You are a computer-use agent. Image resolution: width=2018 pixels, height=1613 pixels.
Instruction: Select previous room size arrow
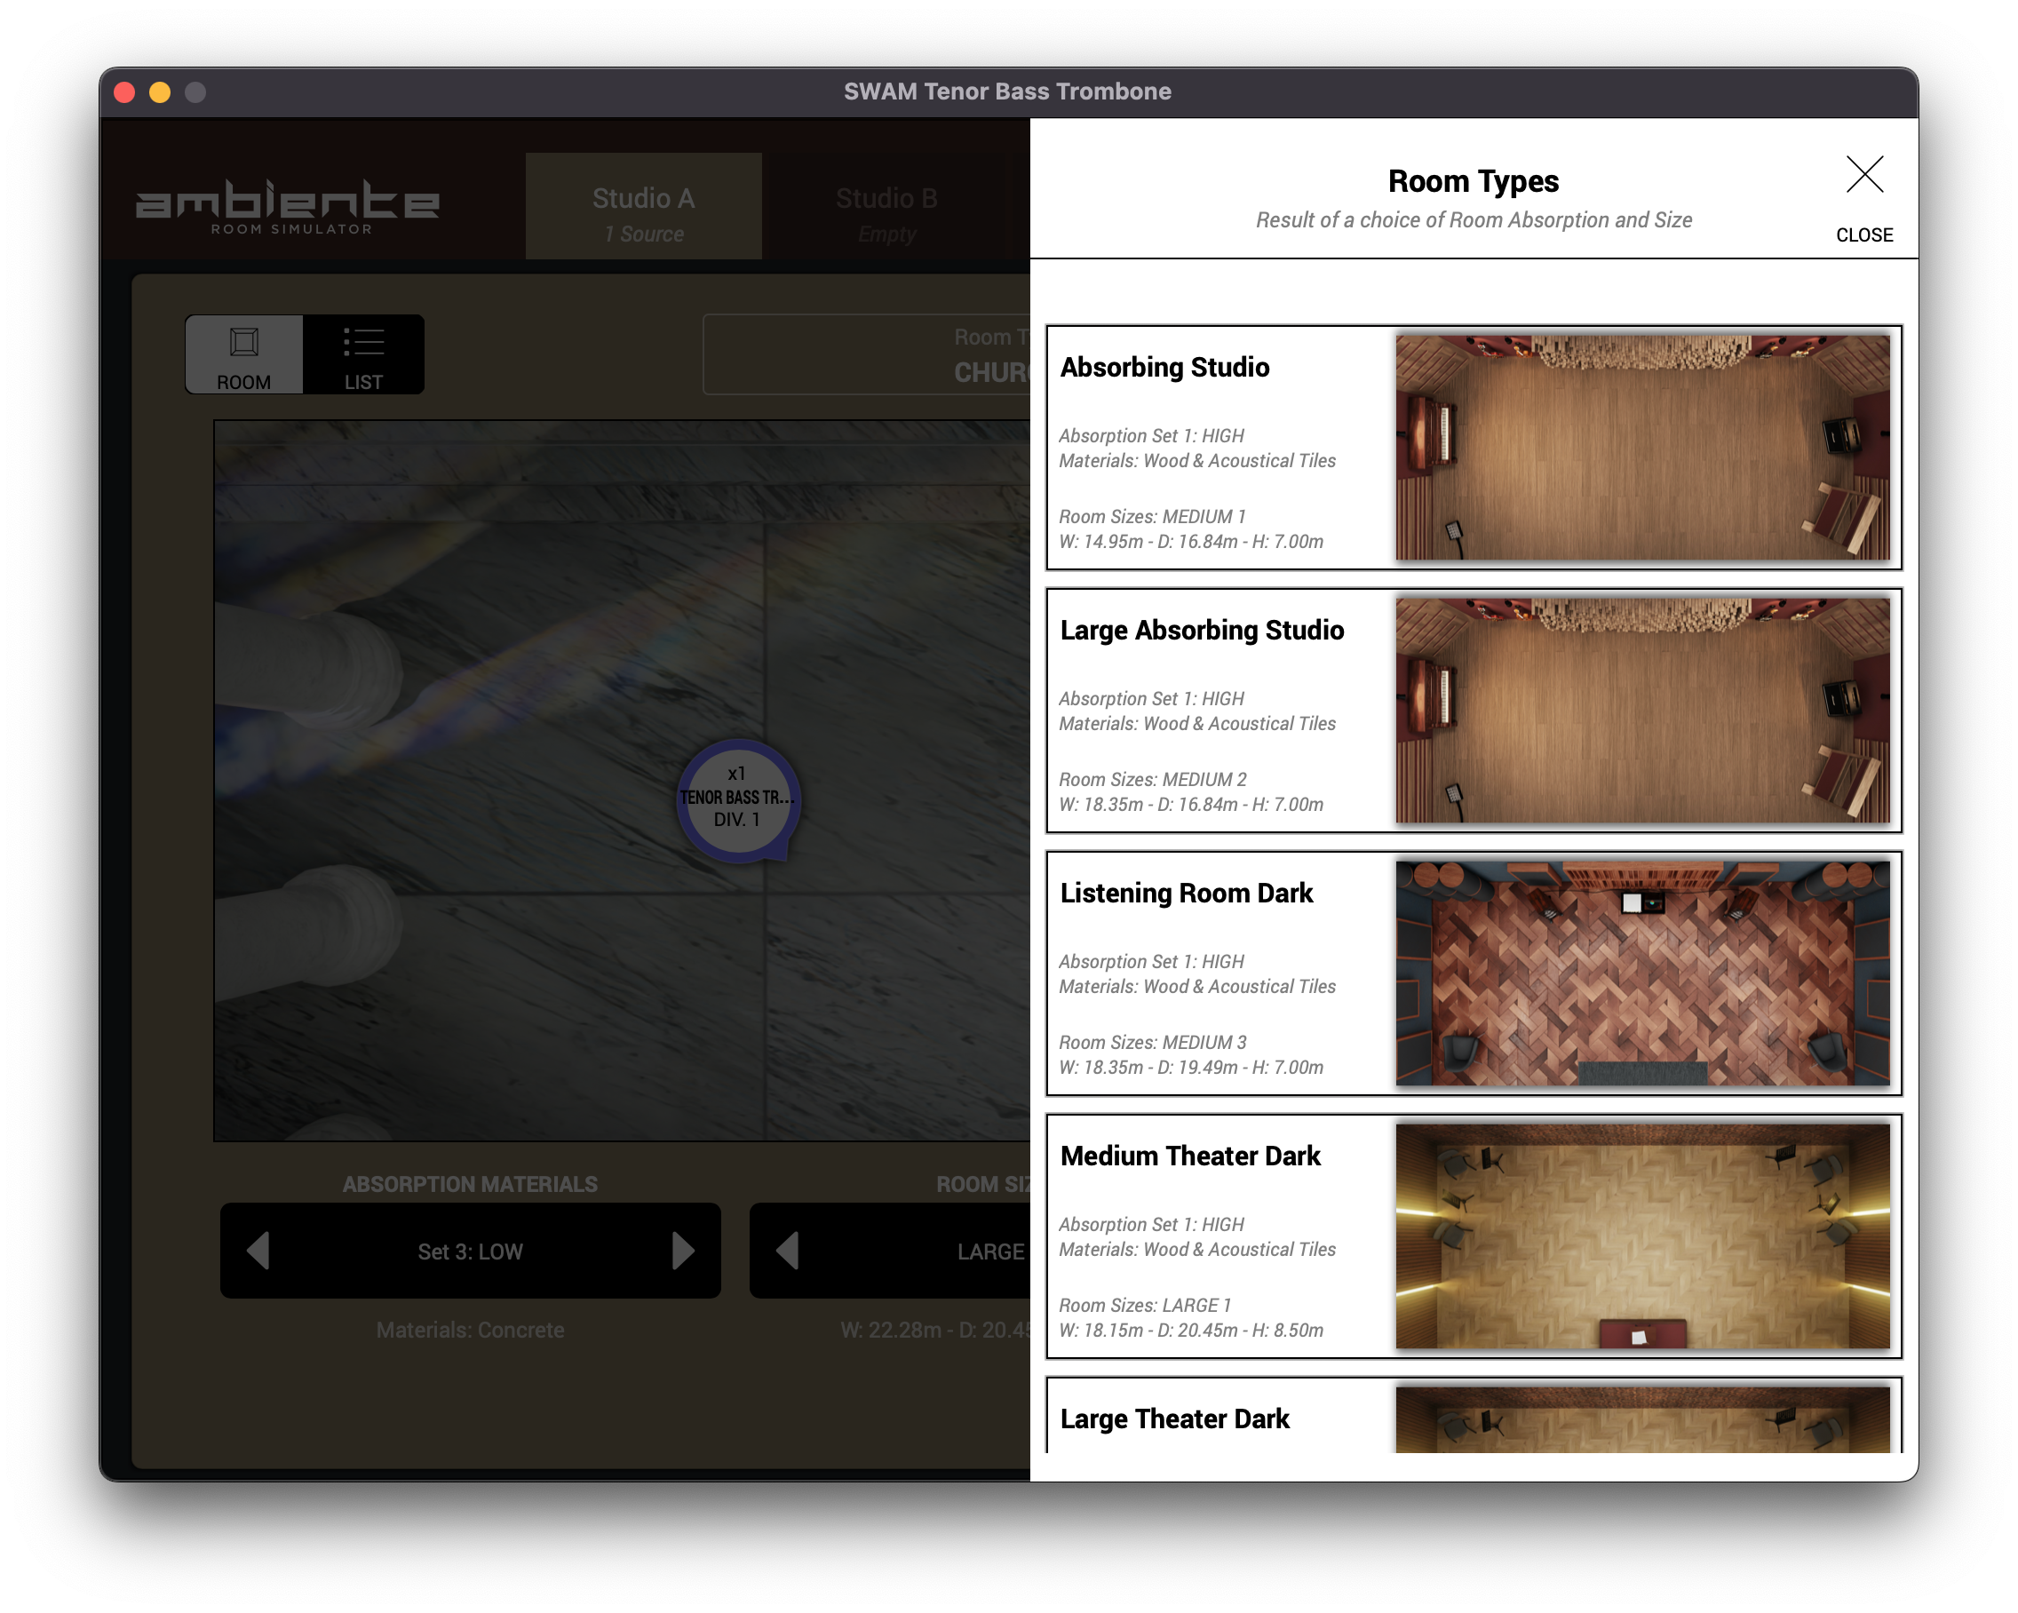(x=787, y=1251)
